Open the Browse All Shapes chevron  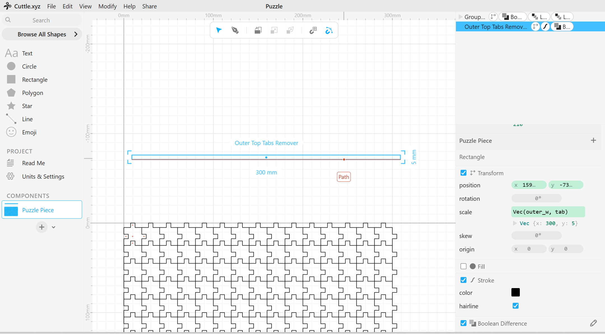tap(76, 34)
